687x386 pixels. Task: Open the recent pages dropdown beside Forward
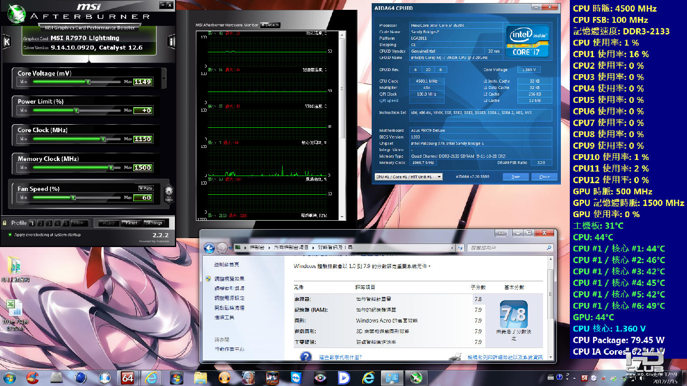231,248
